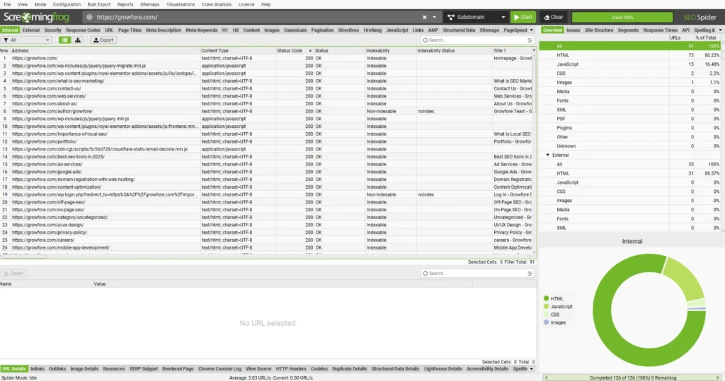Viewport: 725px width, 381px height.
Task: Click the Images legend color swatch
Action: [546, 322]
